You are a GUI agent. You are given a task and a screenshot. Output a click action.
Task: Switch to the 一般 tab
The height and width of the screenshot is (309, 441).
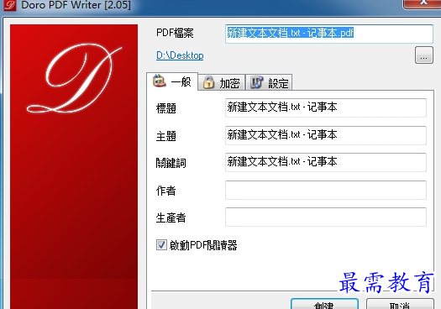172,81
